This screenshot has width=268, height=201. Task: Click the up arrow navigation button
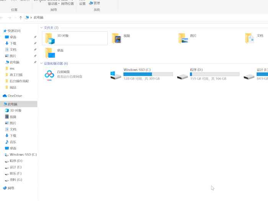20,18
